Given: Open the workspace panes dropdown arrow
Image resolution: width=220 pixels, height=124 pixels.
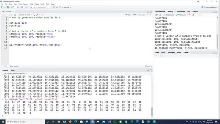Looking at the screenshot, I should tap(63, 7).
